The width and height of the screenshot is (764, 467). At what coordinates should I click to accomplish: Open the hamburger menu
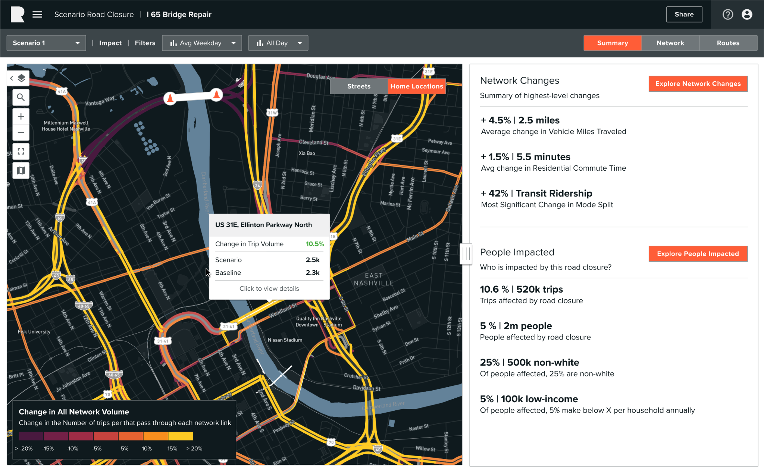(37, 15)
